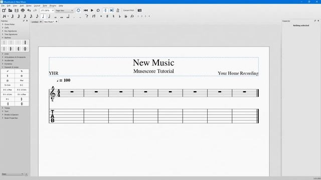The height and width of the screenshot is (180, 321).
Task: Open the Basic workspace dropdown
Action: click(x=13, y=174)
